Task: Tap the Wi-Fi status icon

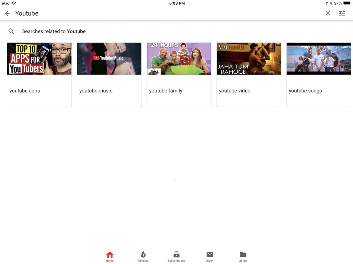Action: (x=14, y=3)
